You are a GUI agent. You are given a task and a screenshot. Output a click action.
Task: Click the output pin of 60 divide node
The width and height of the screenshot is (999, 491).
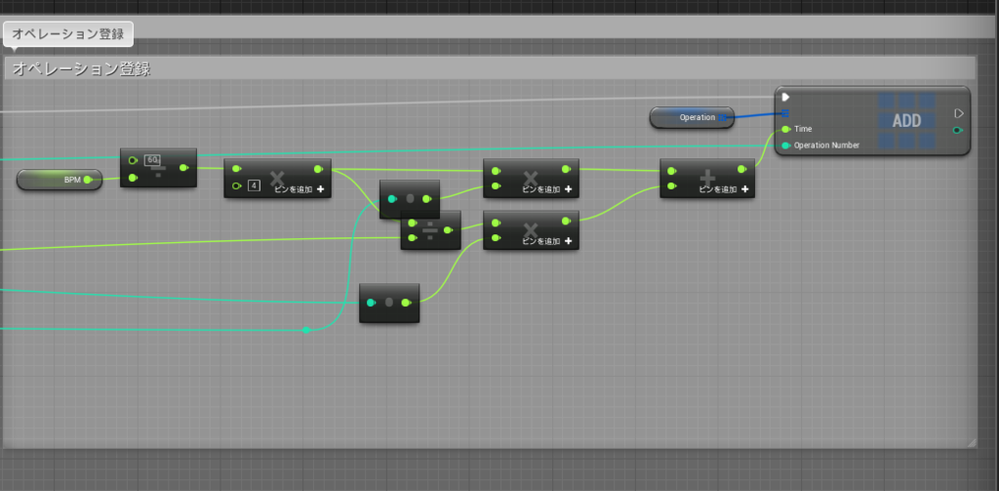(183, 168)
